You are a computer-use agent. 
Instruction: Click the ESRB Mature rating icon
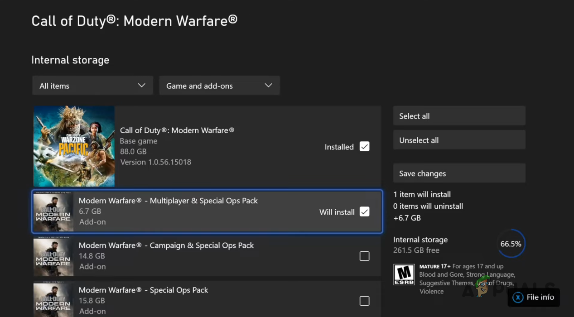[404, 274]
